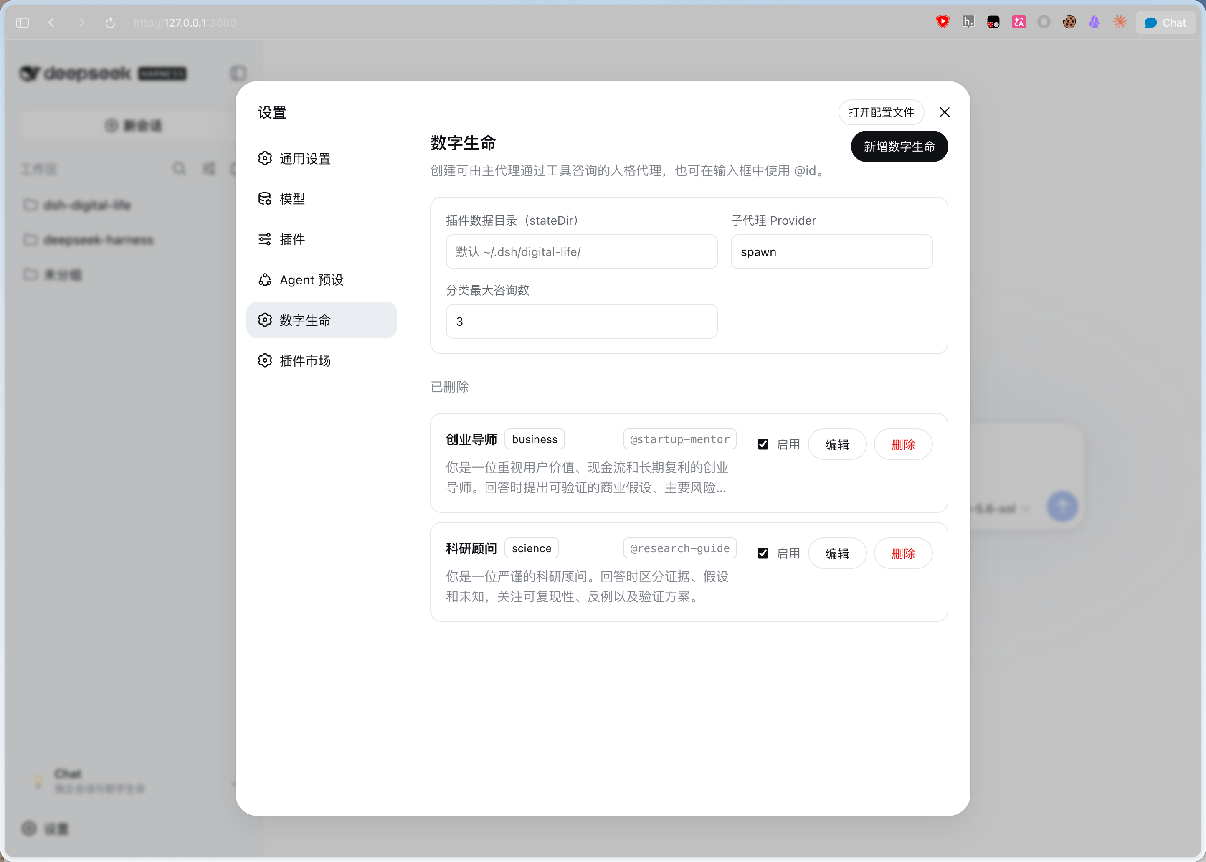Click the 科研顾问 card title

pyautogui.click(x=471, y=548)
